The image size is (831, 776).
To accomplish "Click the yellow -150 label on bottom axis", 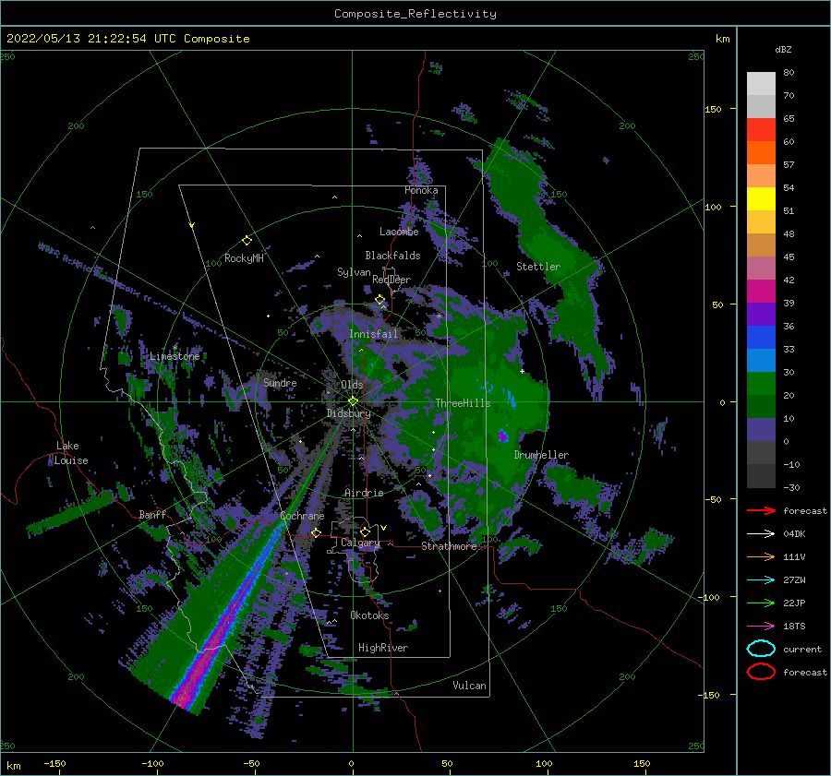I will (54, 763).
